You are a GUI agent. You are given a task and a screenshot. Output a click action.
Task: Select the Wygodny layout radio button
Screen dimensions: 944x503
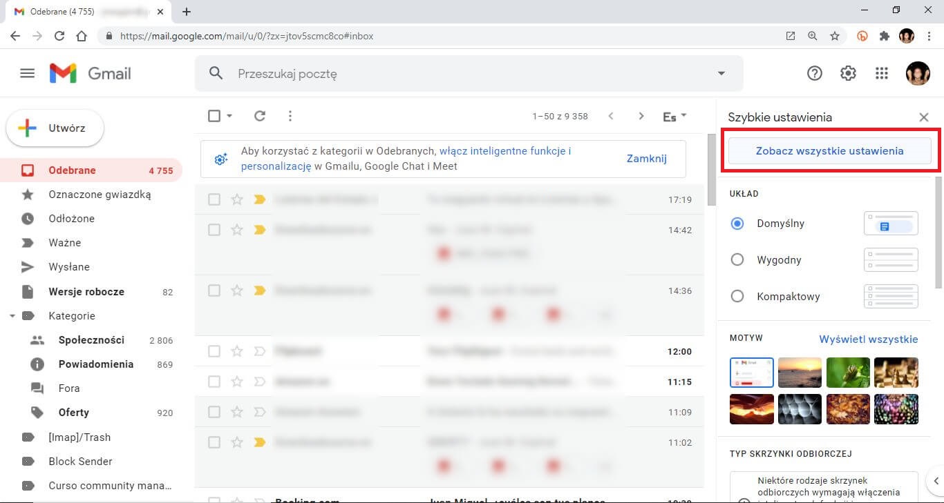(x=737, y=260)
